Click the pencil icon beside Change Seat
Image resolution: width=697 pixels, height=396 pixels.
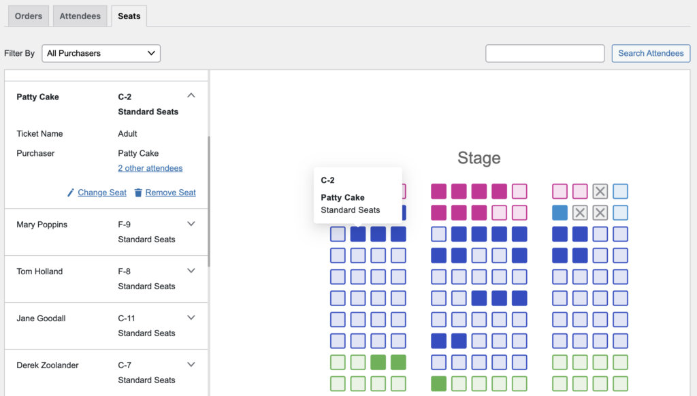[70, 193]
